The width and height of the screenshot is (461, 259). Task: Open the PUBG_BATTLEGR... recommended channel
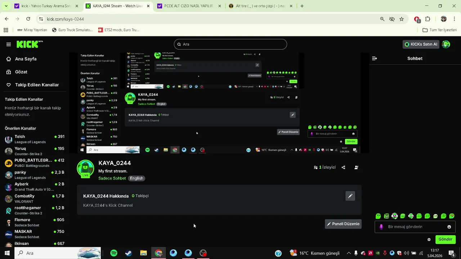(x=35, y=163)
